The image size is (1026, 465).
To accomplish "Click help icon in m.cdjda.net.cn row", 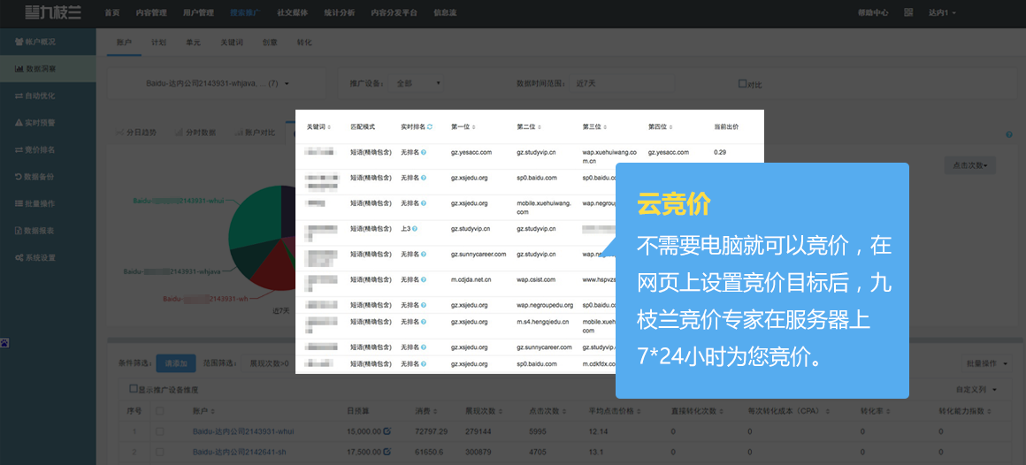I will (424, 279).
